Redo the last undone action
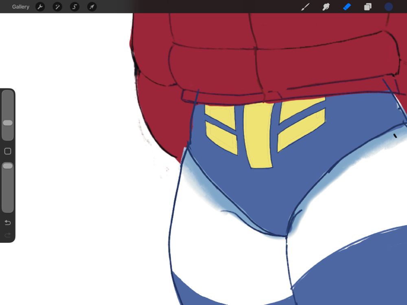407x305 pixels. (7, 235)
